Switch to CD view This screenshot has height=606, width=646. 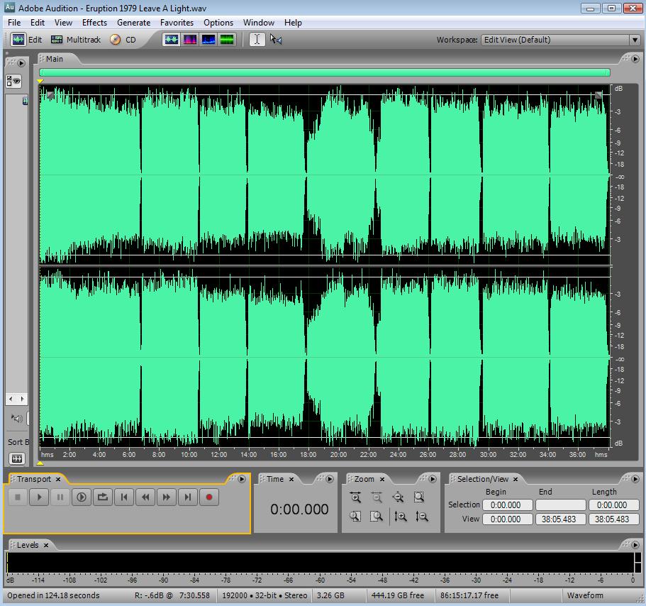pyautogui.click(x=123, y=40)
